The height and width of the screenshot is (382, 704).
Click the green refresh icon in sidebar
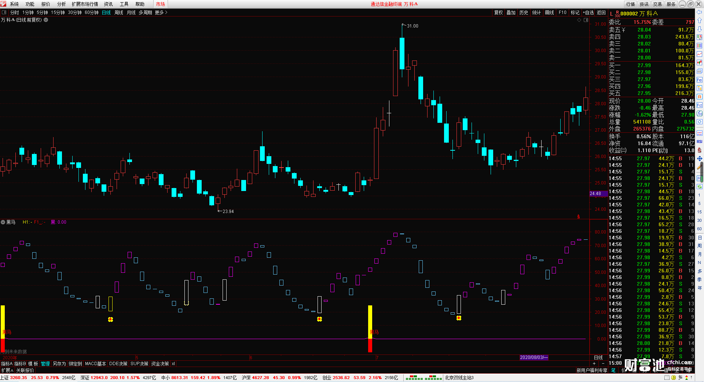(700, 187)
